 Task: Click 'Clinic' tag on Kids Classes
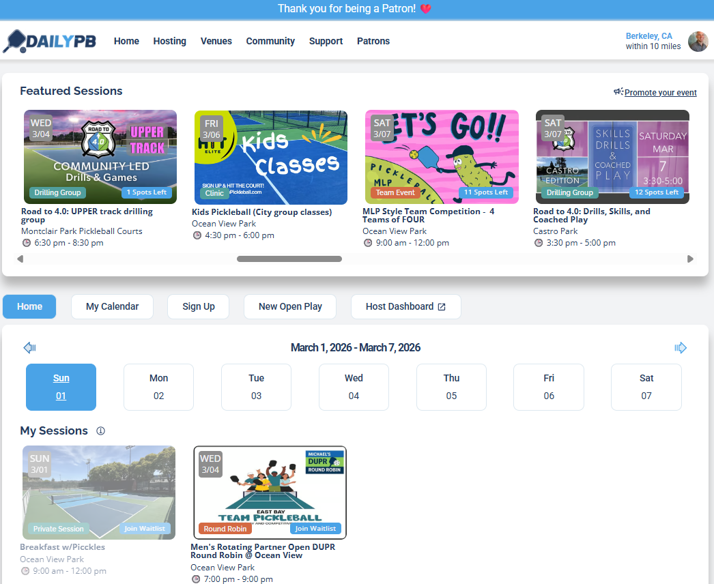click(x=214, y=193)
